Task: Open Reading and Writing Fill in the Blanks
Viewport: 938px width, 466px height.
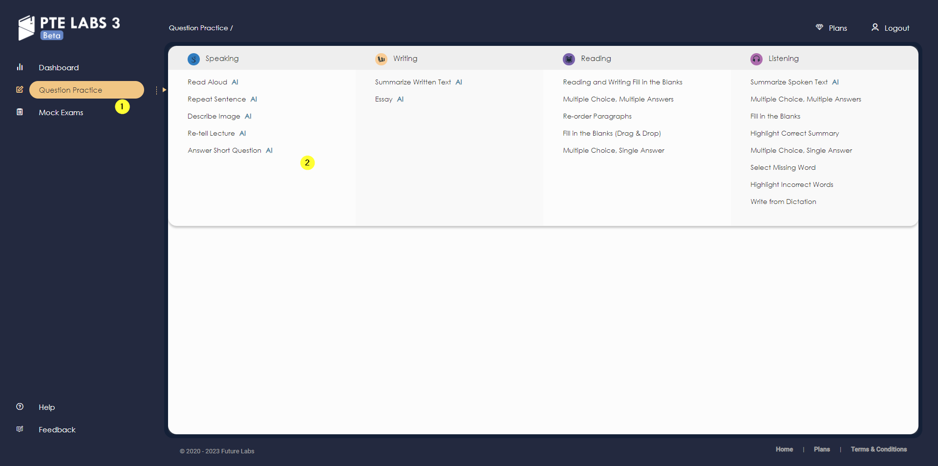Action: coord(622,82)
